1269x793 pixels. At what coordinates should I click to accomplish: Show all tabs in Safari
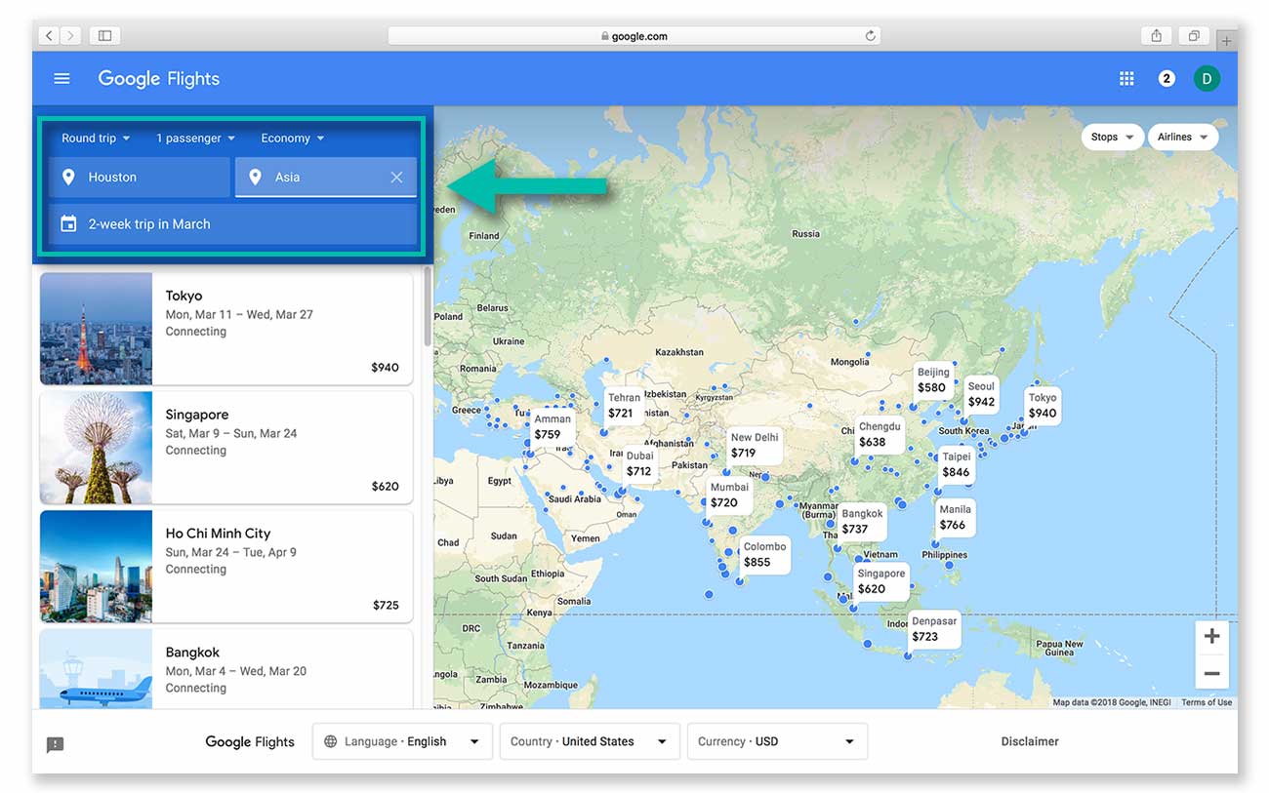(x=1193, y=35)
